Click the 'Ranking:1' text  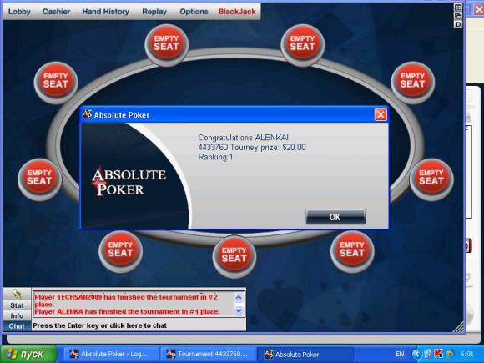pyautogui.click(x=215, y=157)
